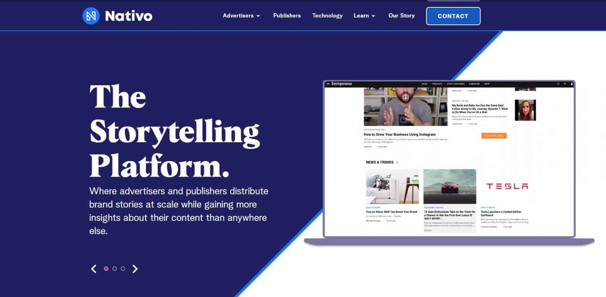Click the Nativo logo icon
Screen dimensions: 606x297
91,16
